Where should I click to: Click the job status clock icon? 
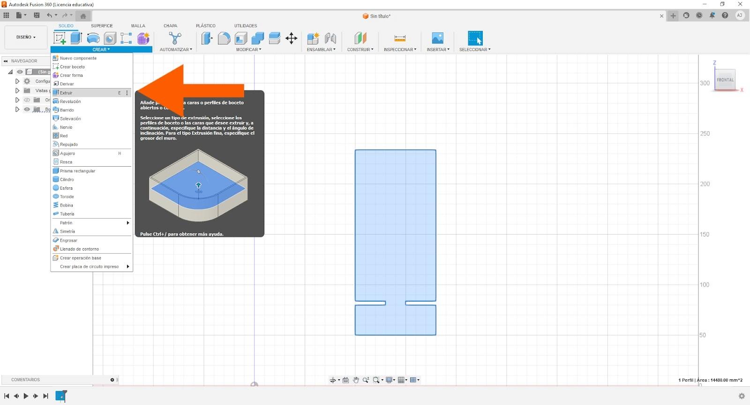699,15
